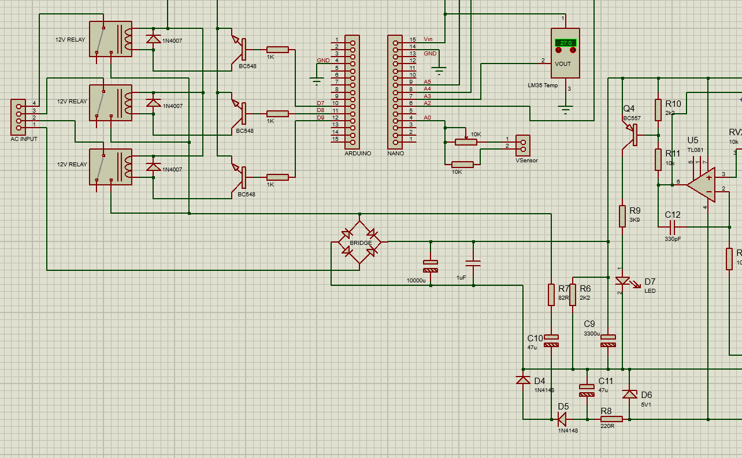Viewport: 742px width, 458px height.
Task: Click the Vin label on NANO pin 15
Action: tap(428, 39)
